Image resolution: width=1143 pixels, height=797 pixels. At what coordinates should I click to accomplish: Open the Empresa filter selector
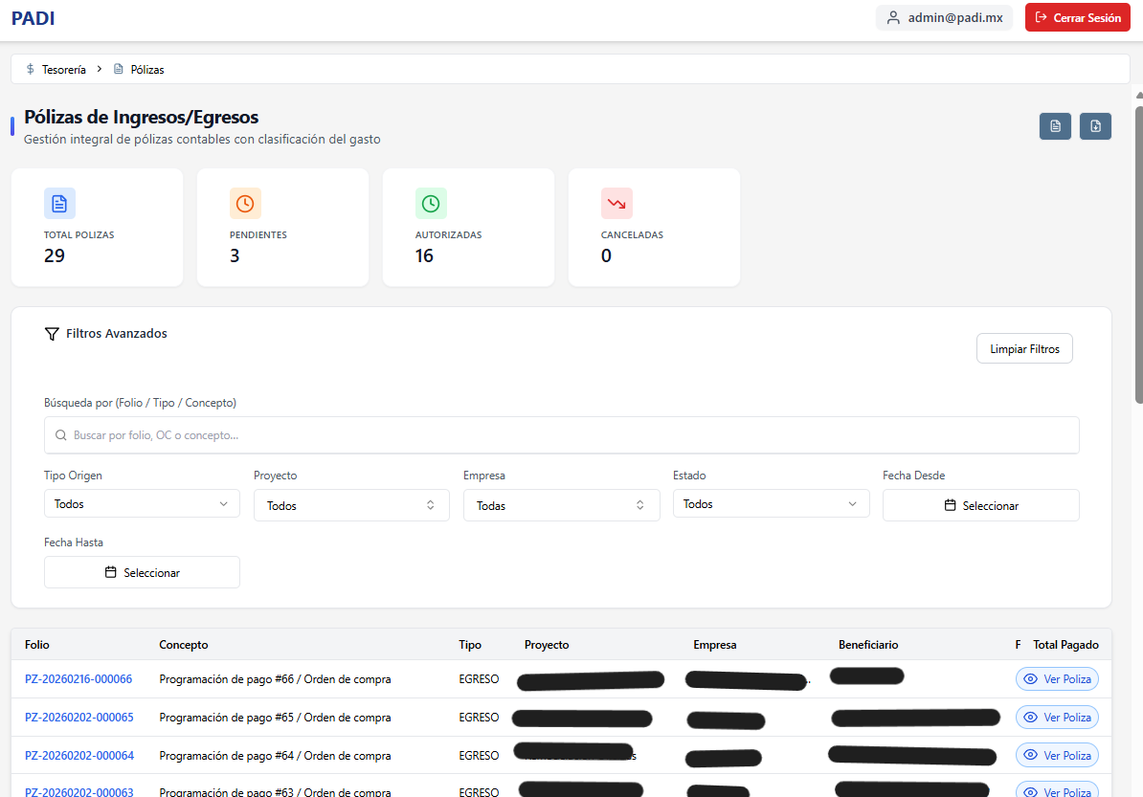tap(561, 505)
